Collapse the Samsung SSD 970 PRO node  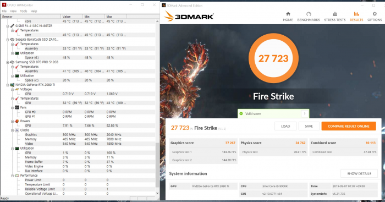8,62
